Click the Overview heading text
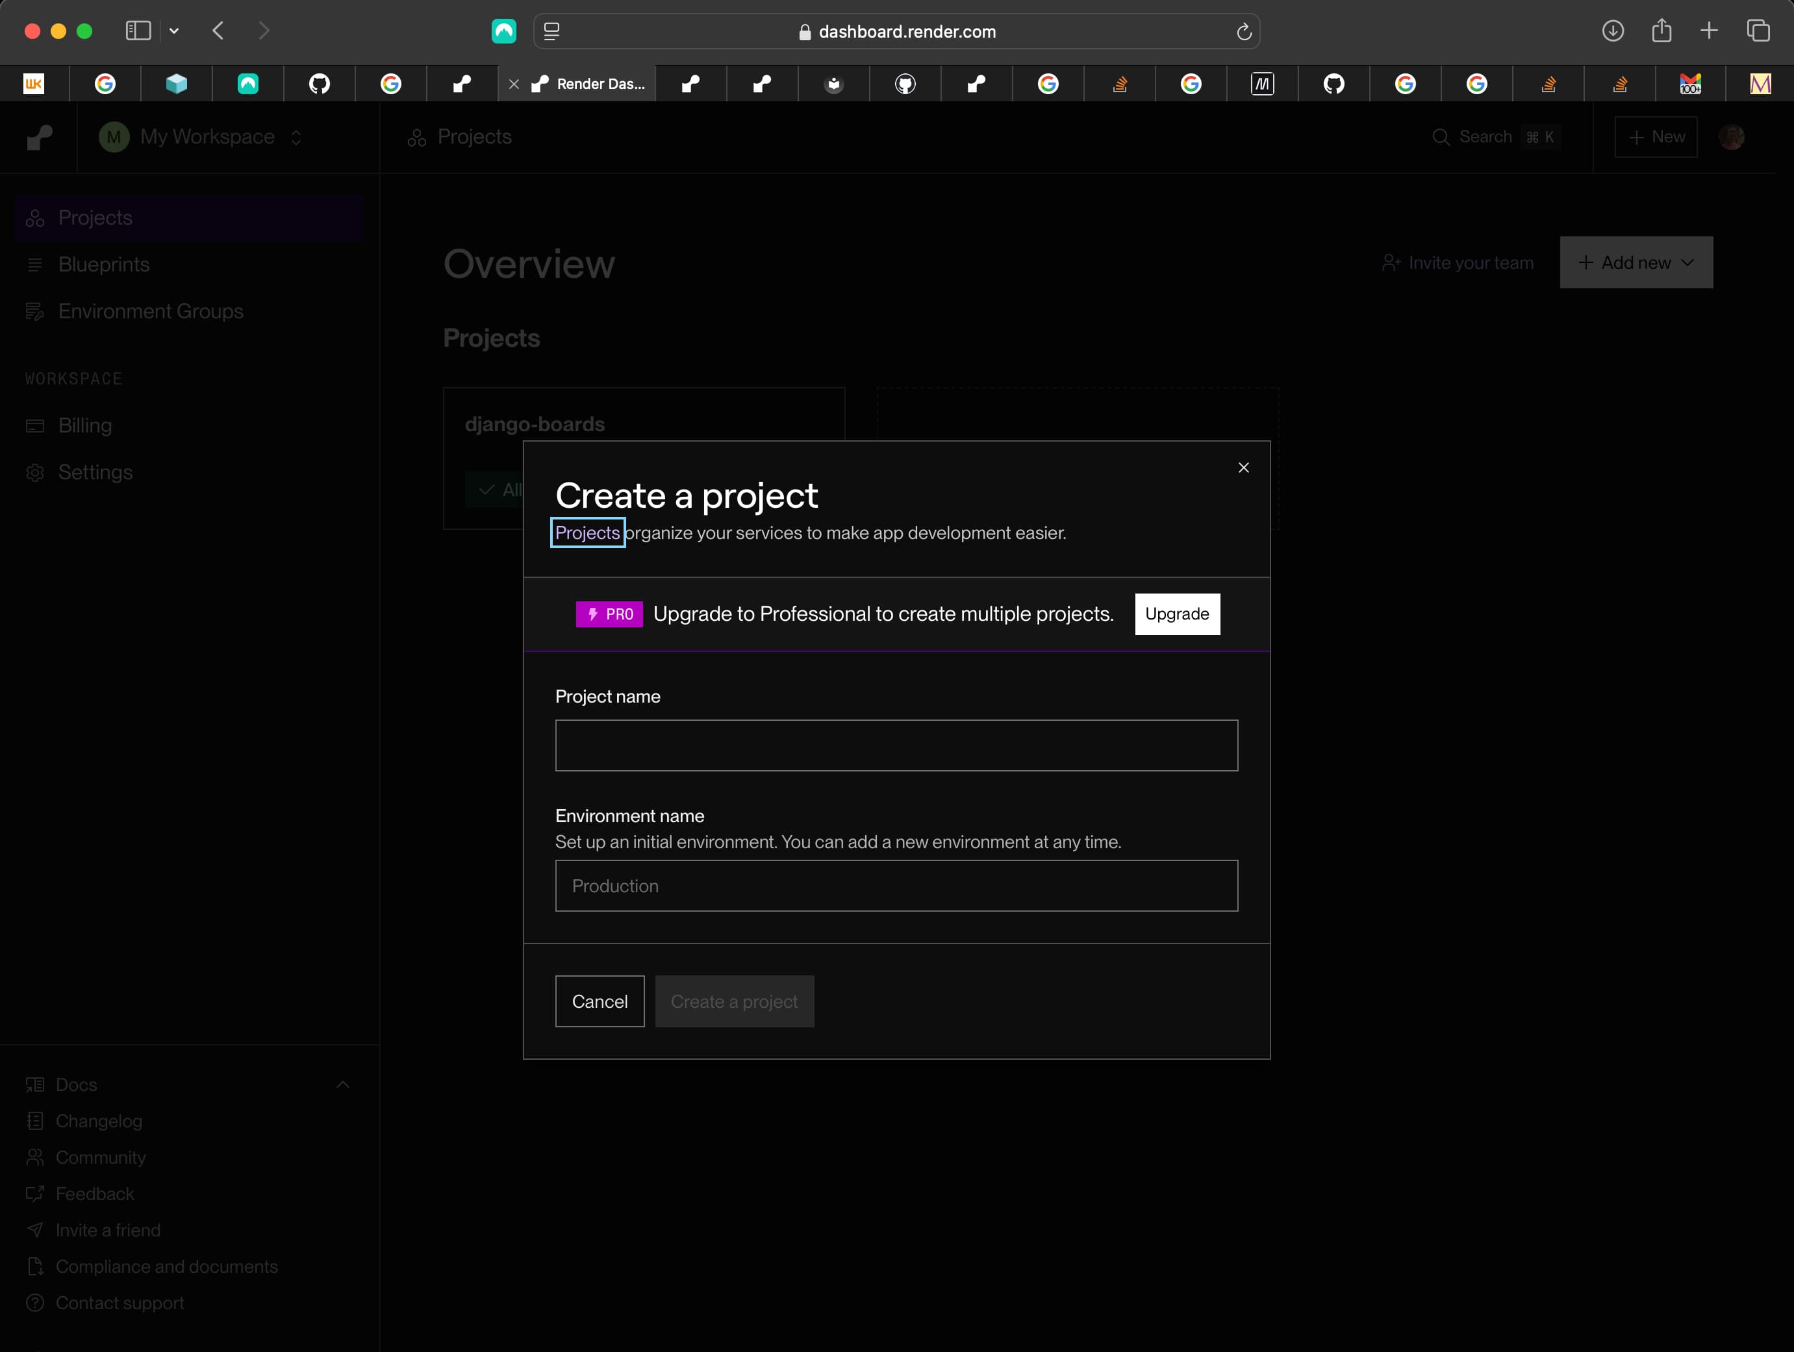Screen dimensions: 1794x1352 pyautogui.click(x=529, y=264)
